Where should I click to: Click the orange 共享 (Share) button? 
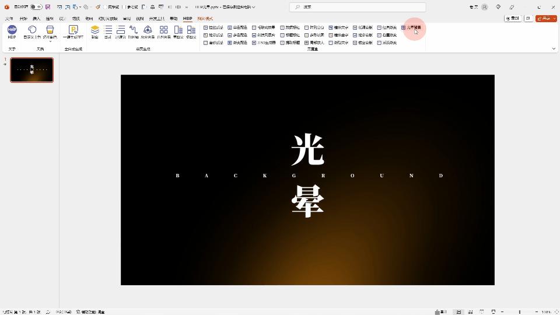(546, 18)
